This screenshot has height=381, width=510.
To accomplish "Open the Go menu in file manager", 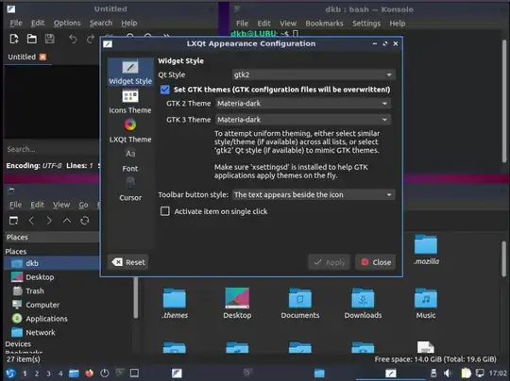I will coord(83,205).
